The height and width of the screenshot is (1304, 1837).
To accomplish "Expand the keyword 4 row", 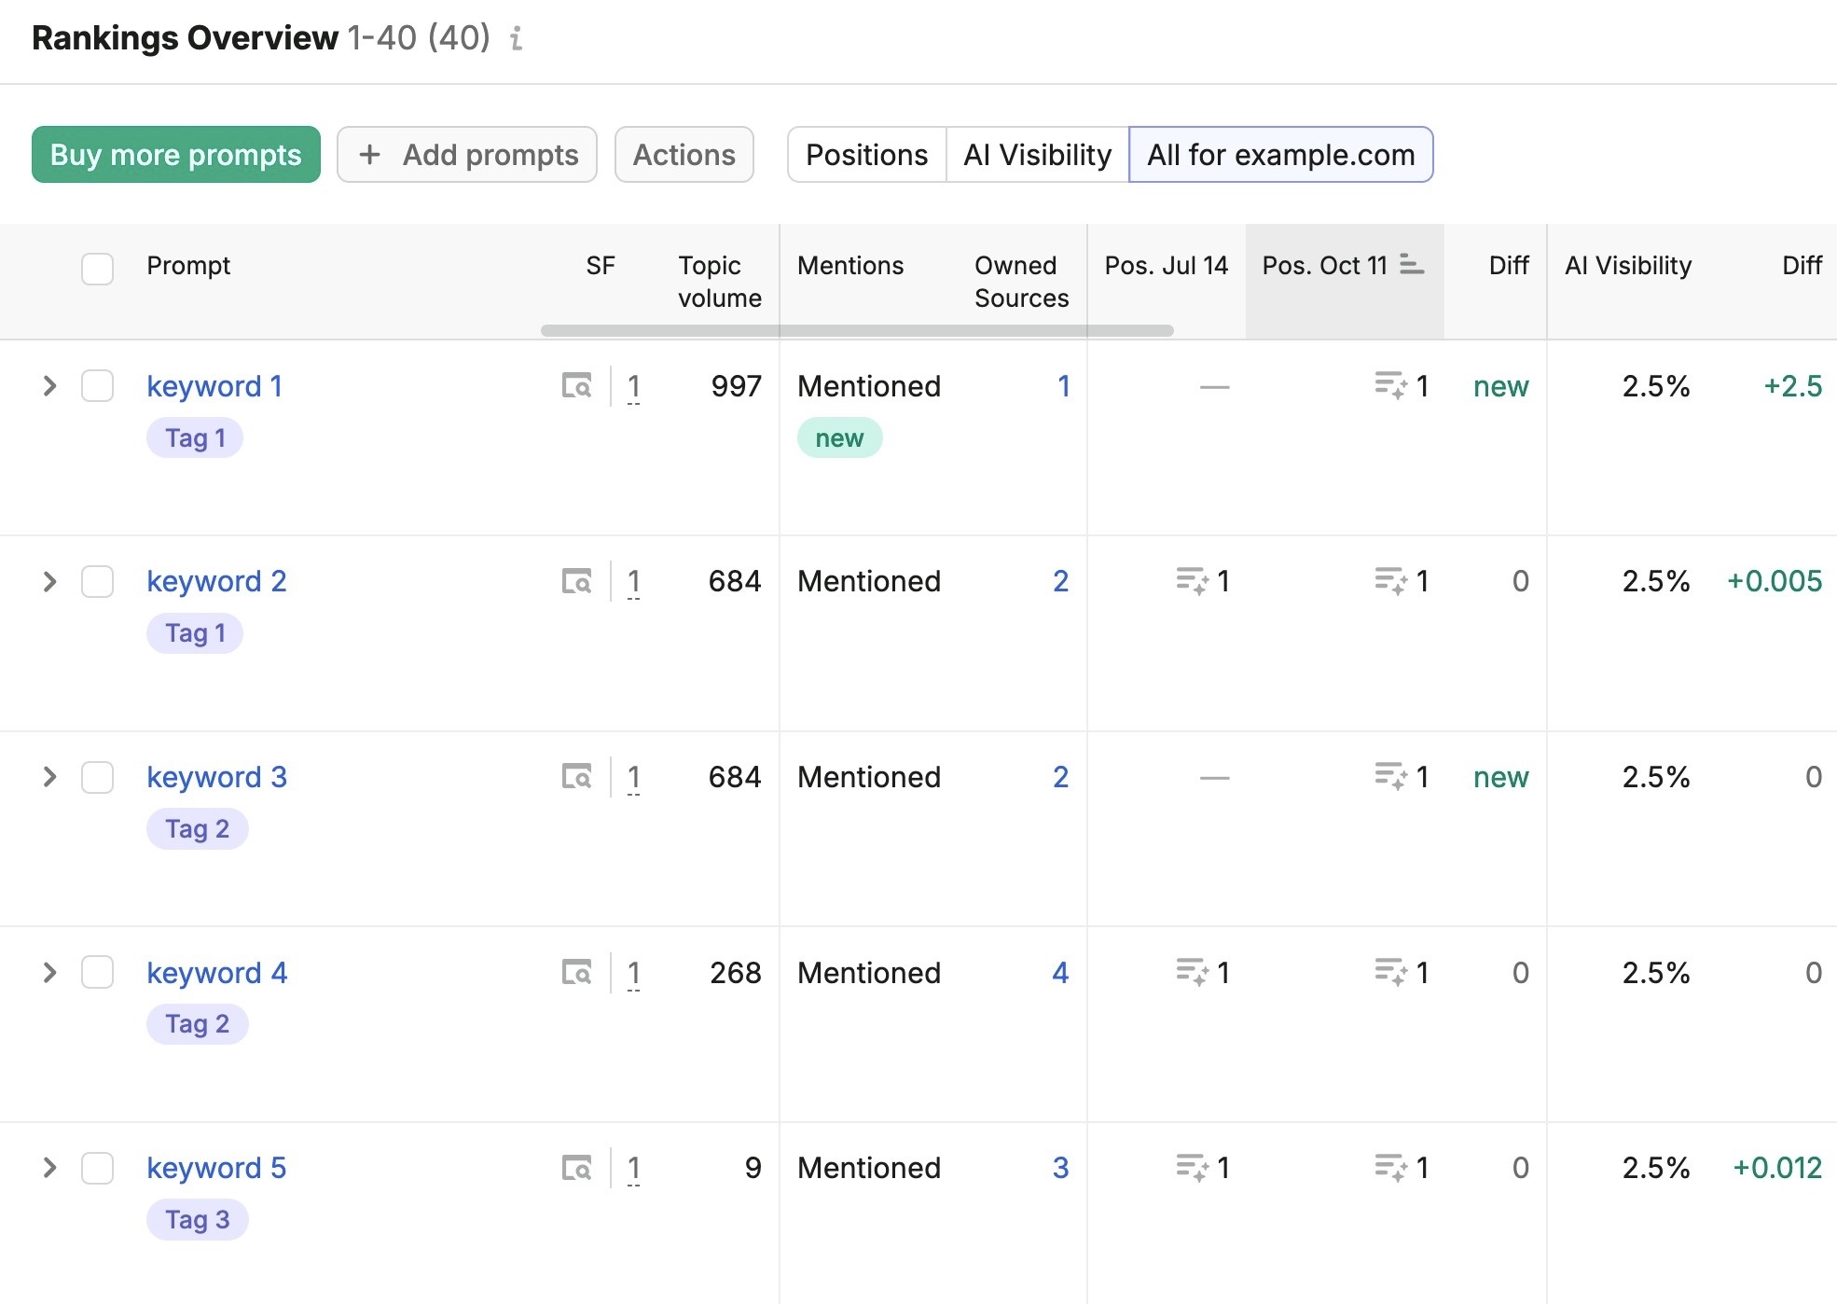I will pyautogui.click(x=50, y=972).
